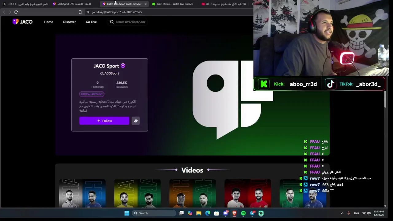Screen dimensions: 393x221
Task: Open the green Kick app on the taskbar
Action: 261,213
